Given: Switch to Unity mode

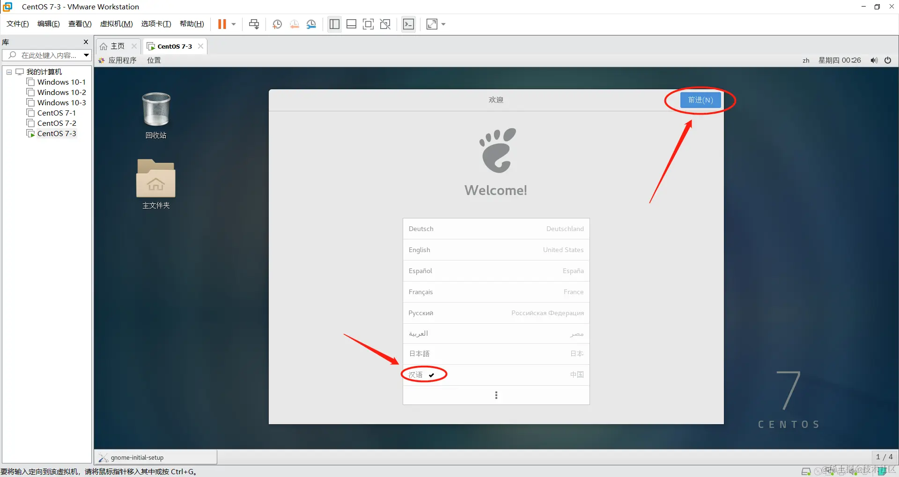Looking at the screenshot, I should pyautogui.click(x=385, y=24).
